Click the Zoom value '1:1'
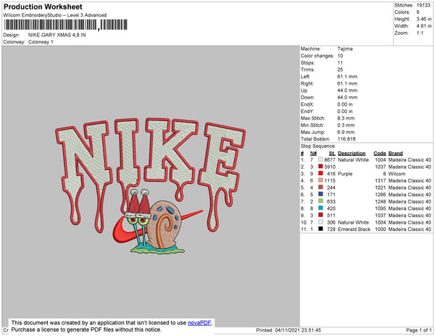Viewport: 435px width, 336px height. (x=420, y=33)
